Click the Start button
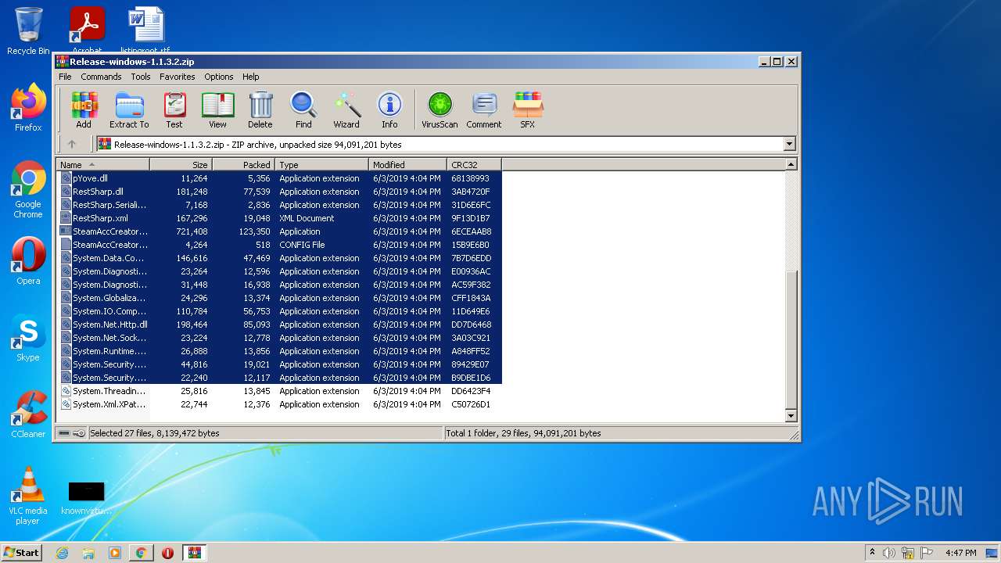 click(22, 553)
